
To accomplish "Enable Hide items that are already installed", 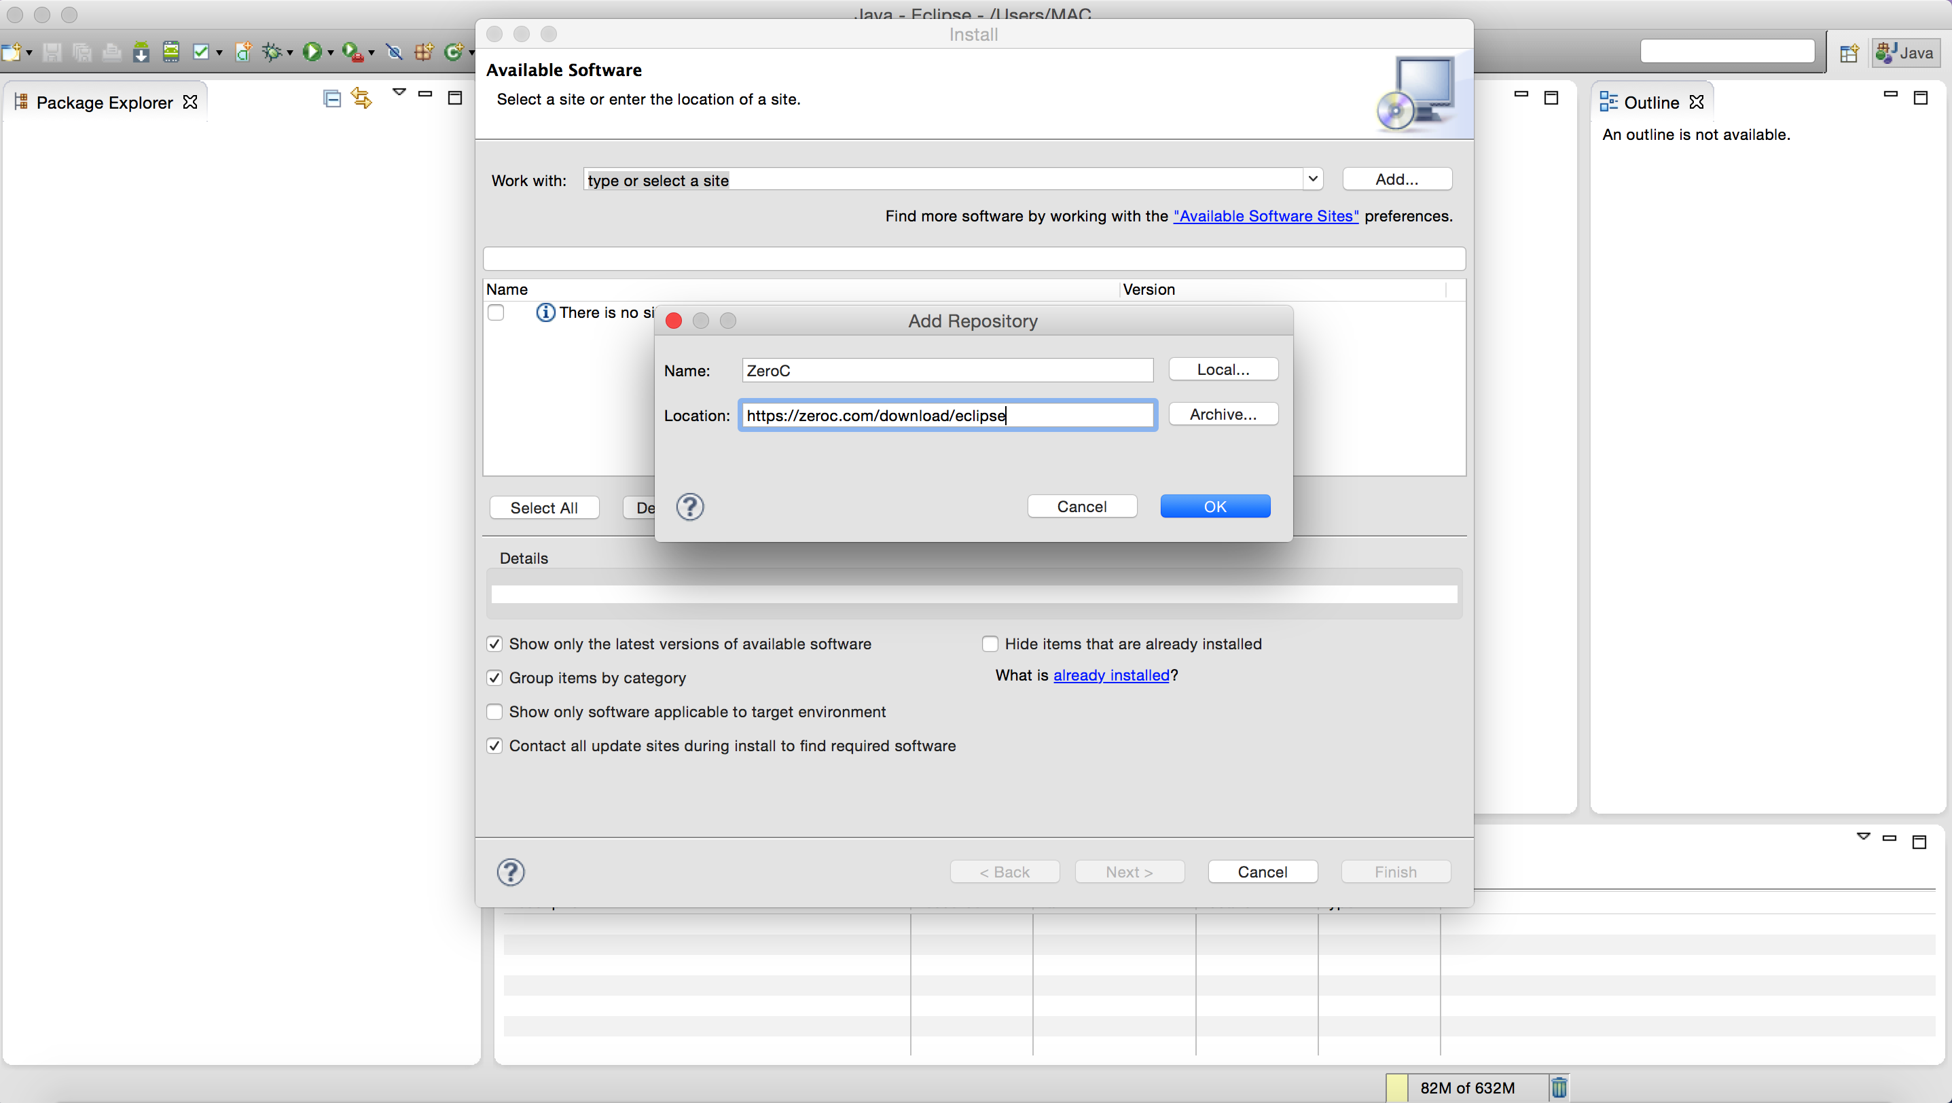I will click(x=990, y=644).
